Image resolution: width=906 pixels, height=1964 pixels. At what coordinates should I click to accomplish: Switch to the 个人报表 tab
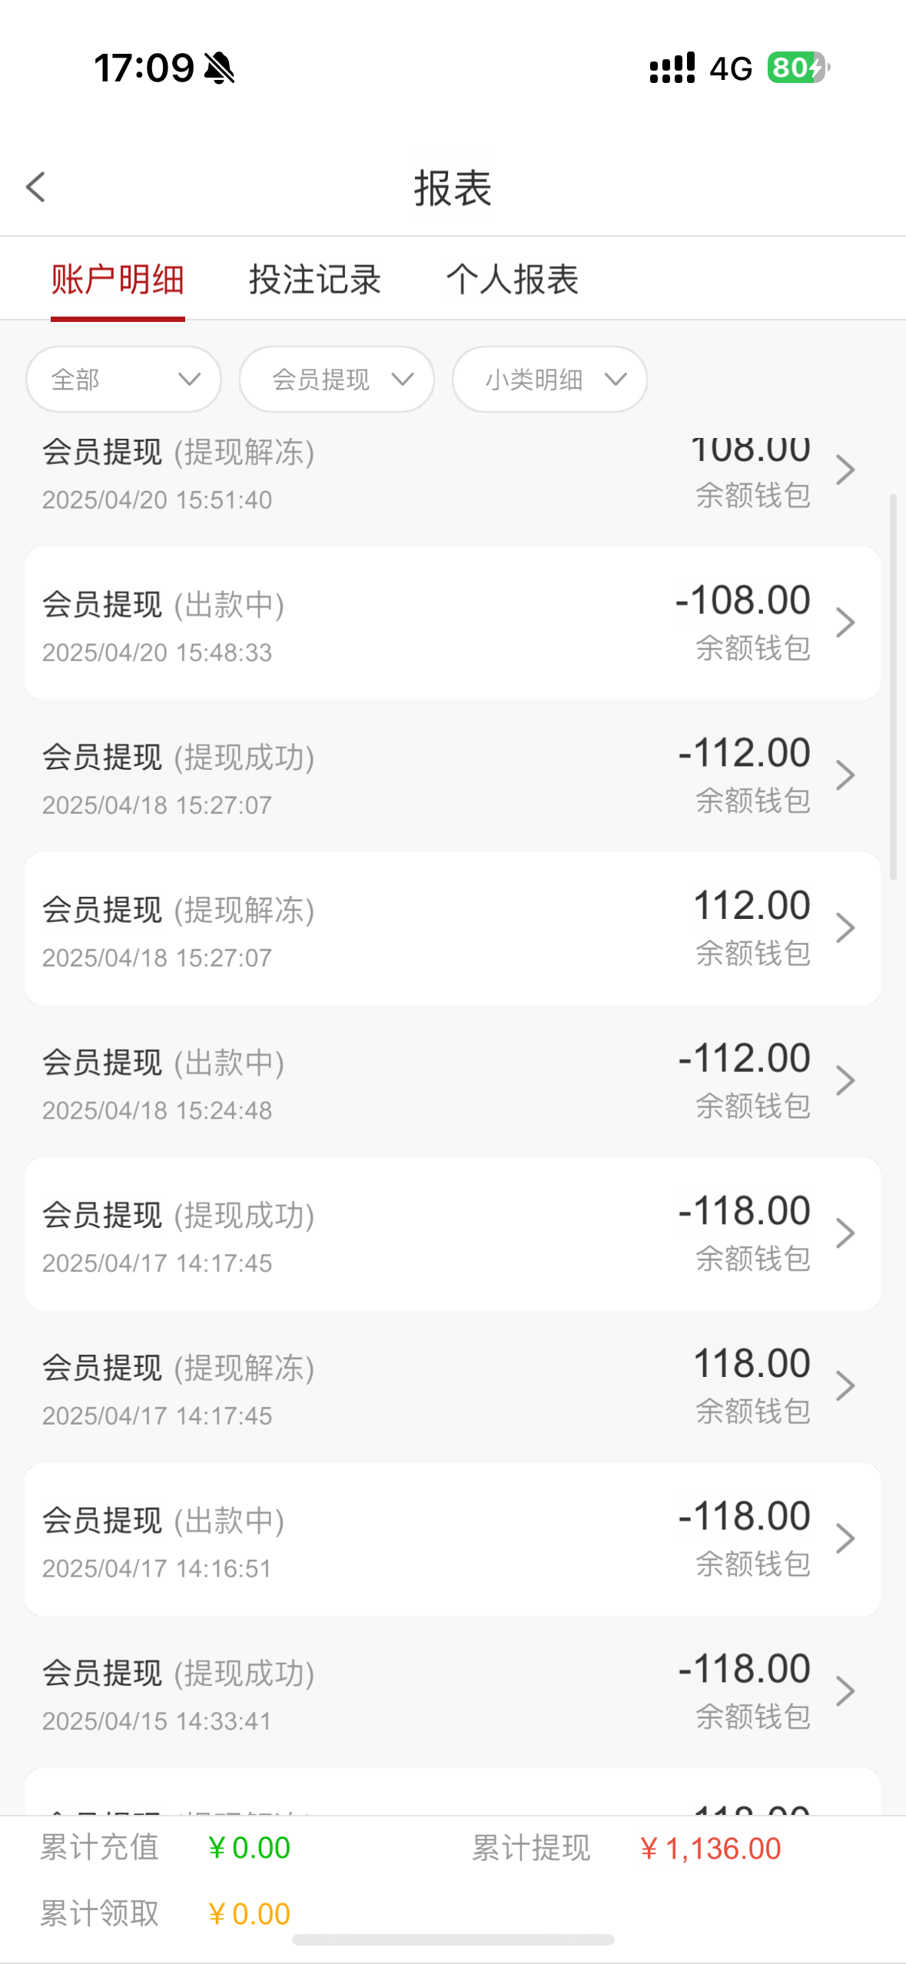513,279
